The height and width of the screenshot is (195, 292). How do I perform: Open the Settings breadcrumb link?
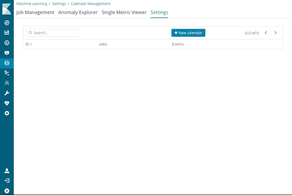coord(59,4)
